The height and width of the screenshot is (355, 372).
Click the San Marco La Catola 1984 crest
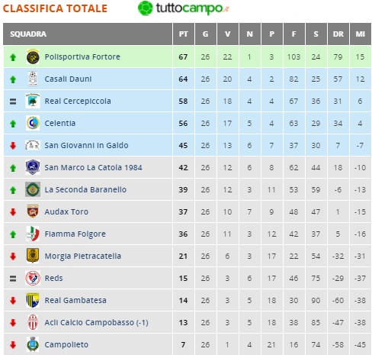click(33, 167)
